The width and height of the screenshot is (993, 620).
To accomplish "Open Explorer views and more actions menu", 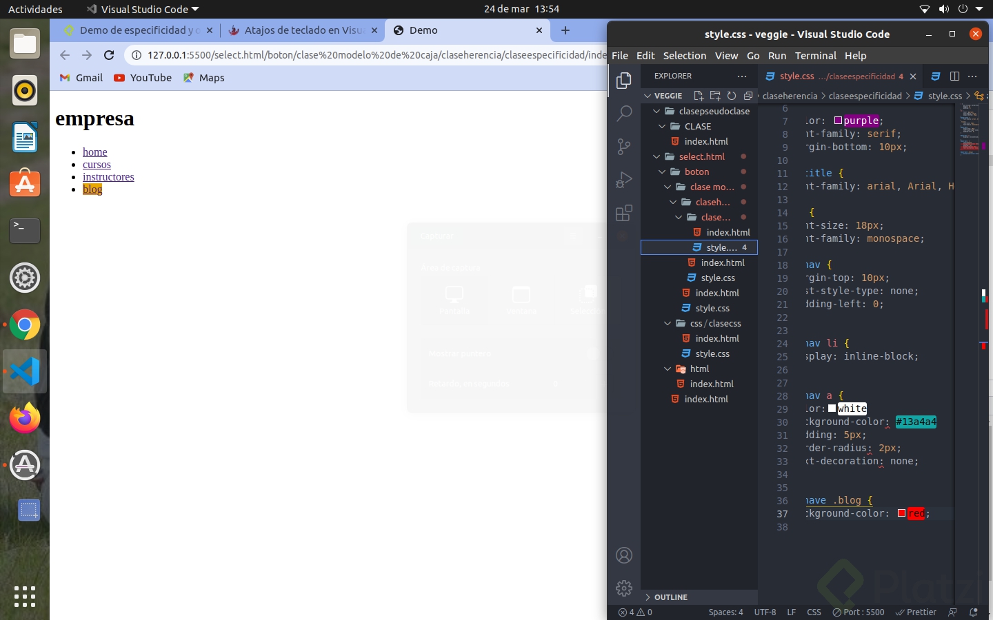I will pos(742,76).
